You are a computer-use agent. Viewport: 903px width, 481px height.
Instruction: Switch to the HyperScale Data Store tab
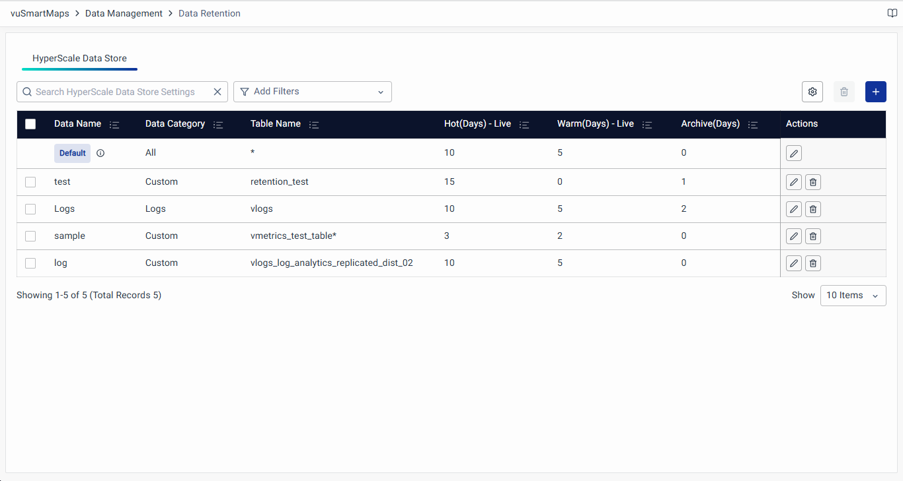pyautogui.click(x=79, y=58)
